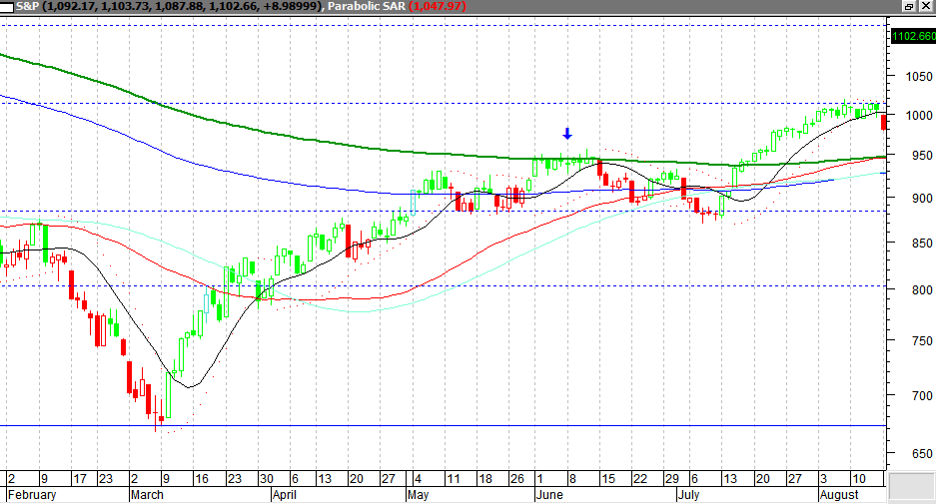The image size is (936, 504).
Task: Click the Parabolic SAR indicator label
Action: pyautogui.click(x=367, y=7)
